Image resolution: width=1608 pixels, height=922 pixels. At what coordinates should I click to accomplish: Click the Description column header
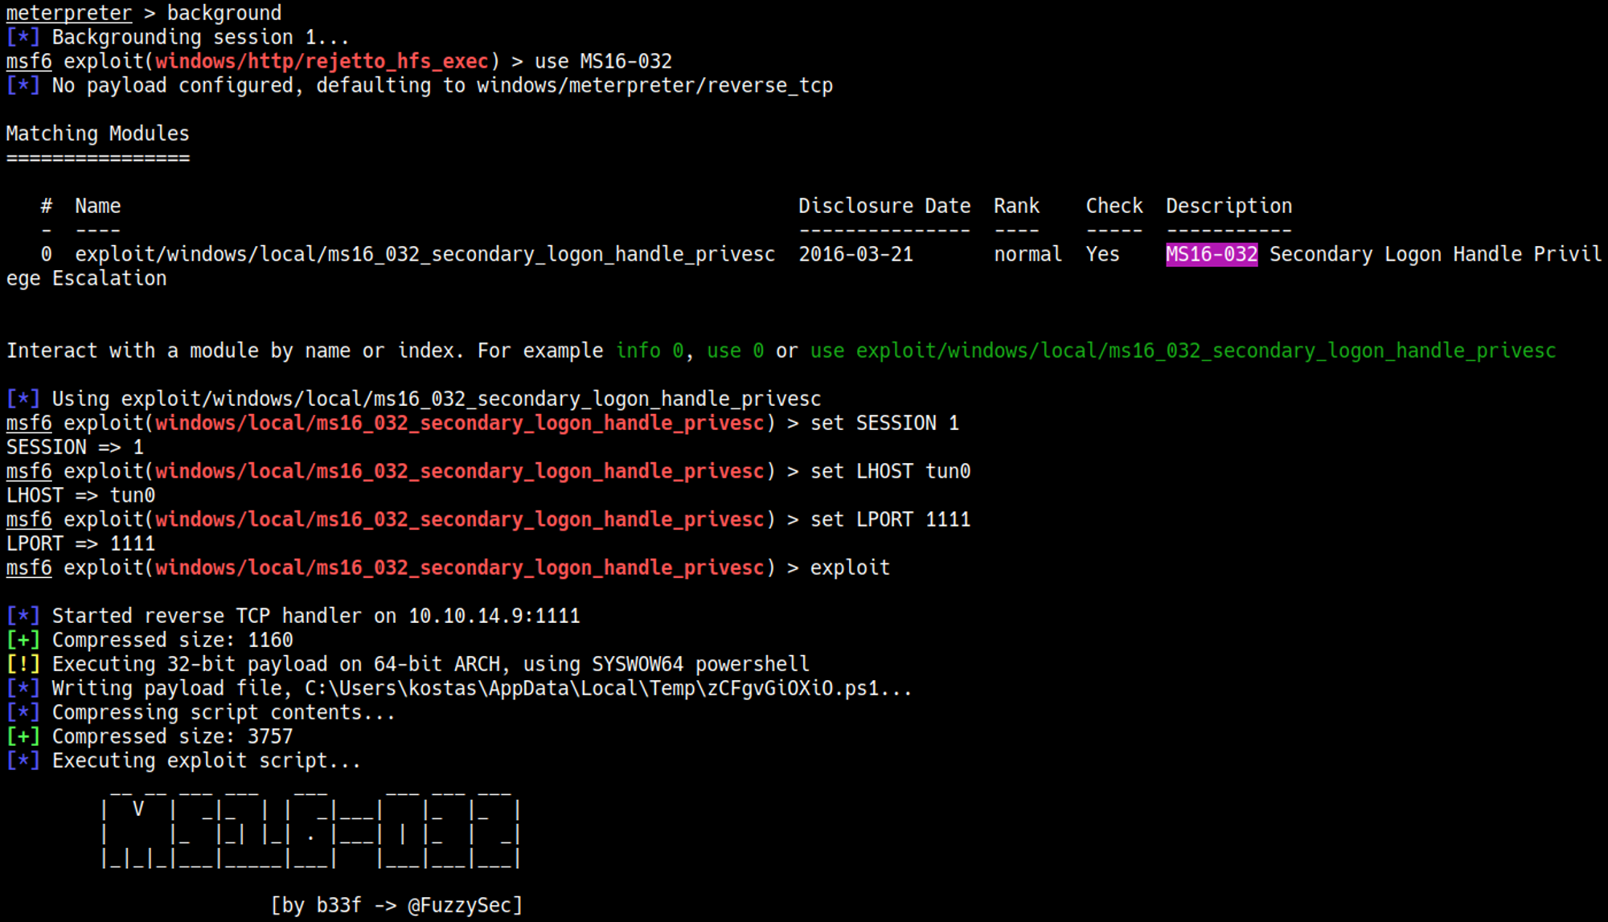pyautogui.click(x=1229, y=206)
